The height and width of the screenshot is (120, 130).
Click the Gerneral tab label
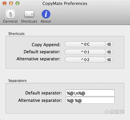10,21
